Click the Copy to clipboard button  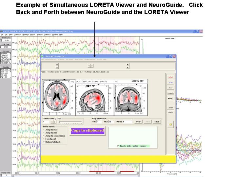pos(88,131)
